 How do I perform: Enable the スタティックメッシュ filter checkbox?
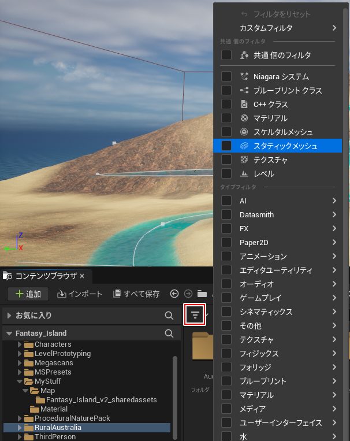[x=226, y=146]
